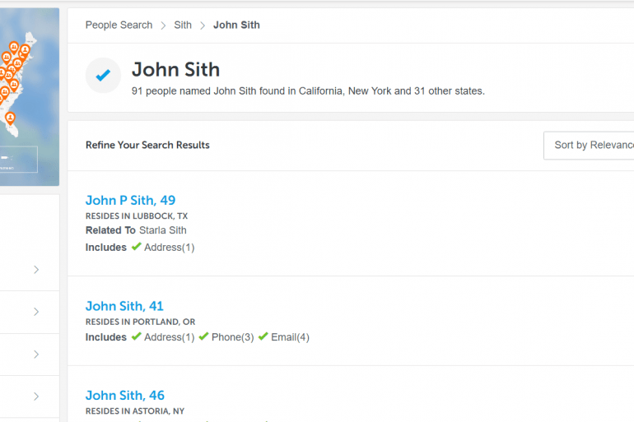Viewport: 634px width, 422px height.
Task: Open the Sort by Relevance dropdown
Action: [x=589, y=145]
